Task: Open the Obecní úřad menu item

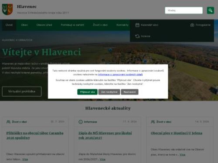Action: (x=44, y=25)
